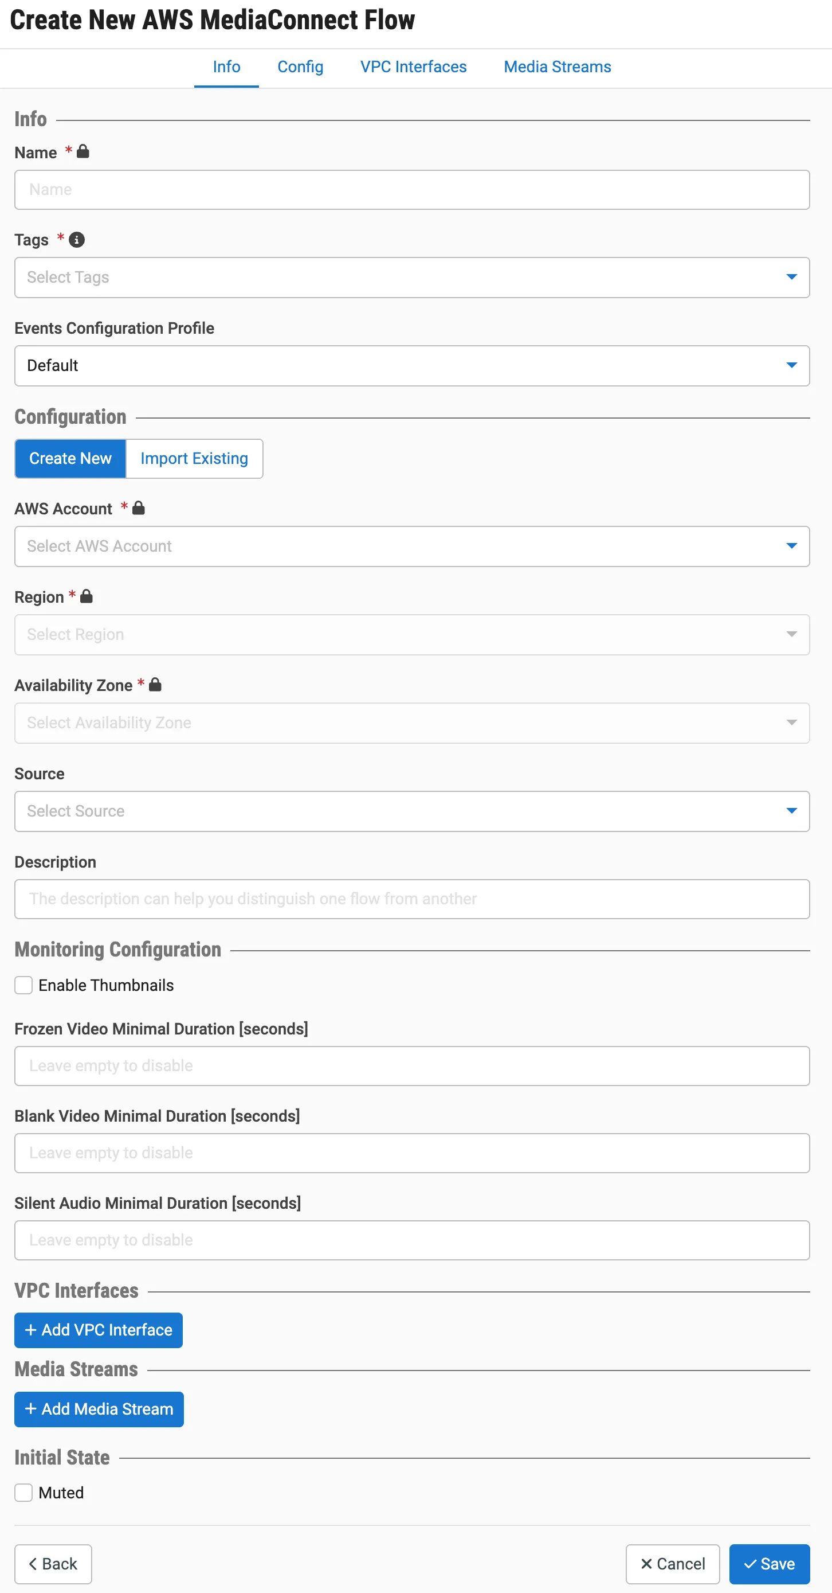Click Add VPC Interface button
This screenshot has width=832, height=1593.
tap(99, 1330)
